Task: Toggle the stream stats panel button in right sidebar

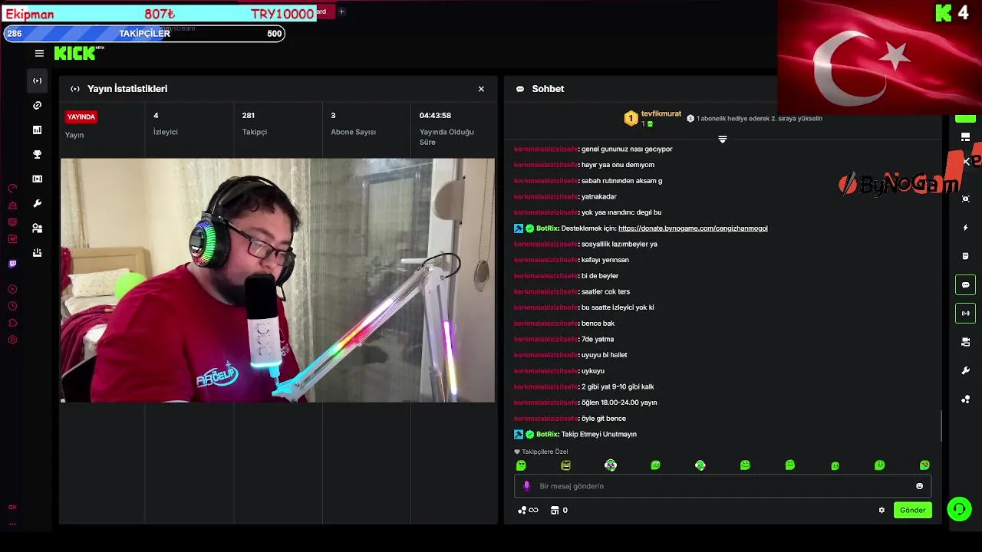Action: pyautogui.click(x=966, y=313)
